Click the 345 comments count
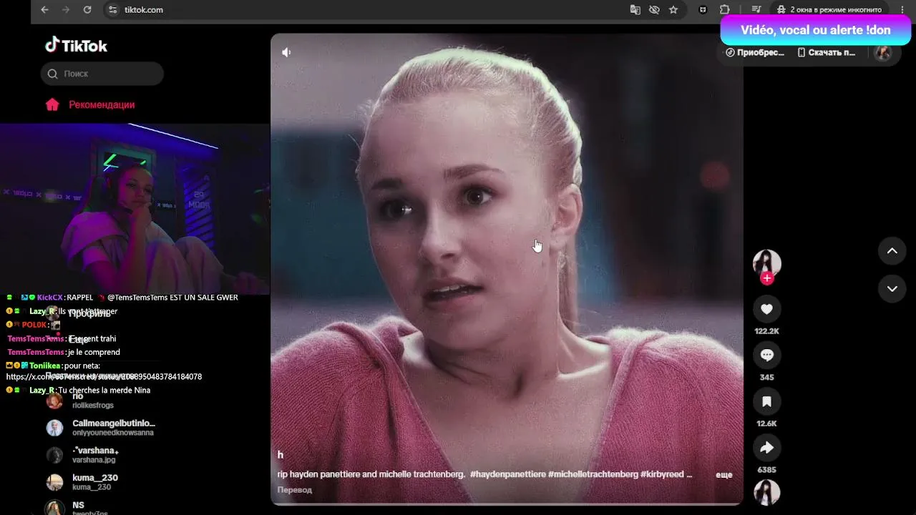 pos(766,377)
